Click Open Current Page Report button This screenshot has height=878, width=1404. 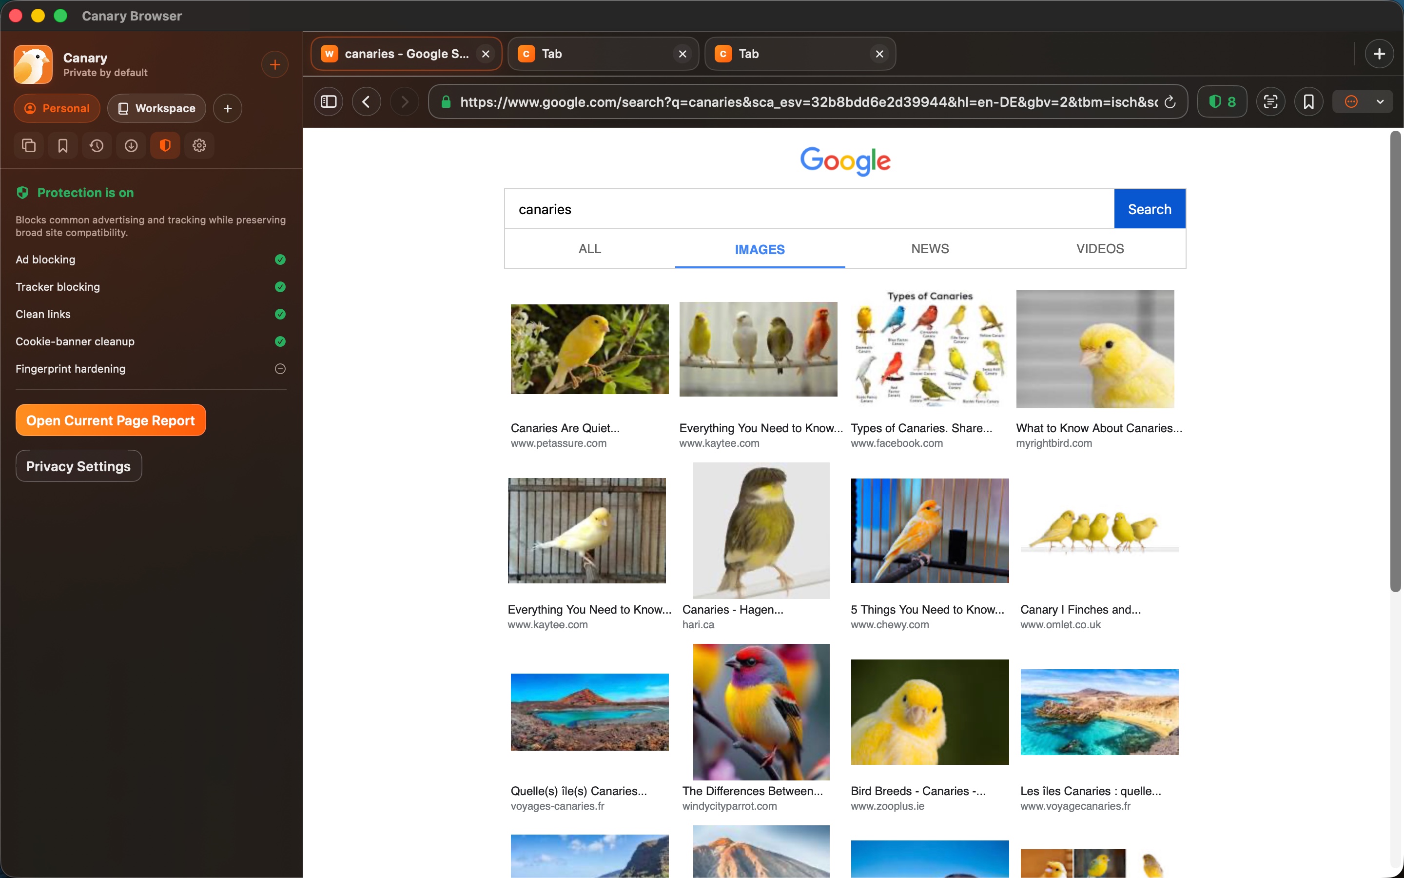coord(110,420)
